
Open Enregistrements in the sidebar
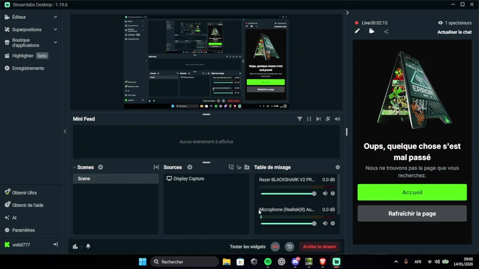coord(28,68)
